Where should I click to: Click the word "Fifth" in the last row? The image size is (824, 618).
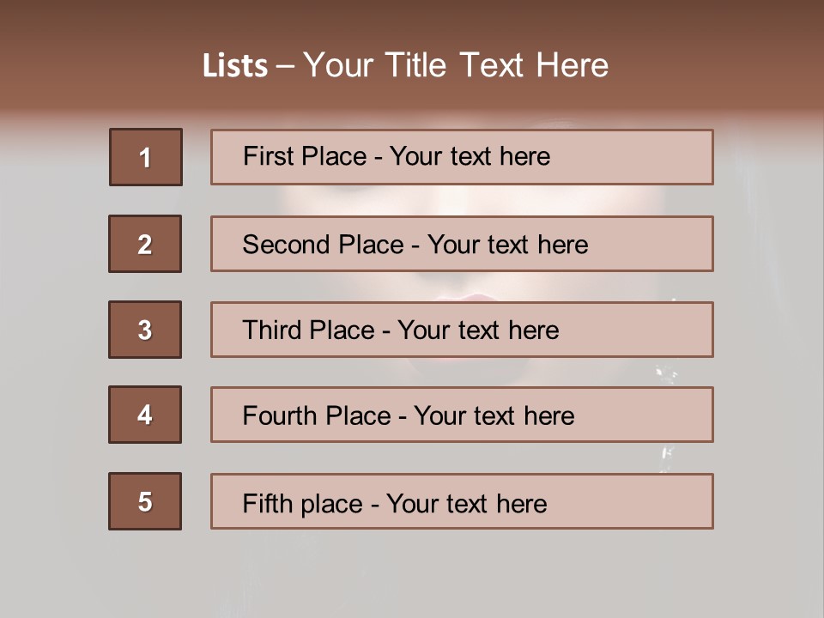point(269,503)
